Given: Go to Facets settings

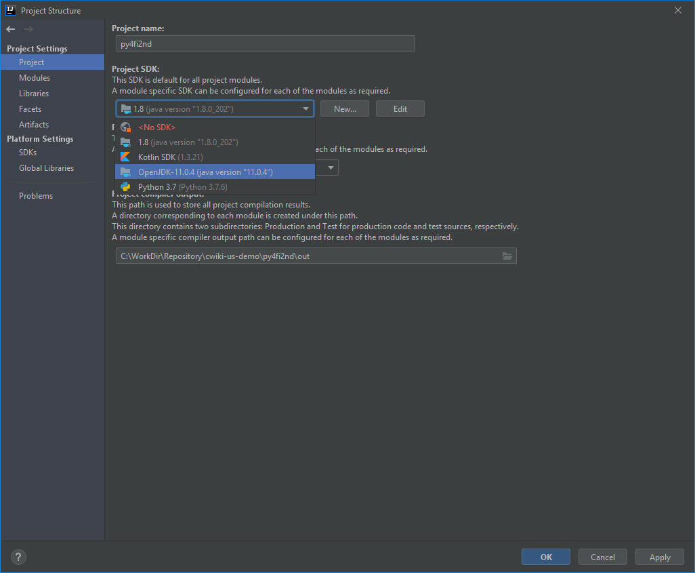Looking at the screenshot, I should click(52, 108).
